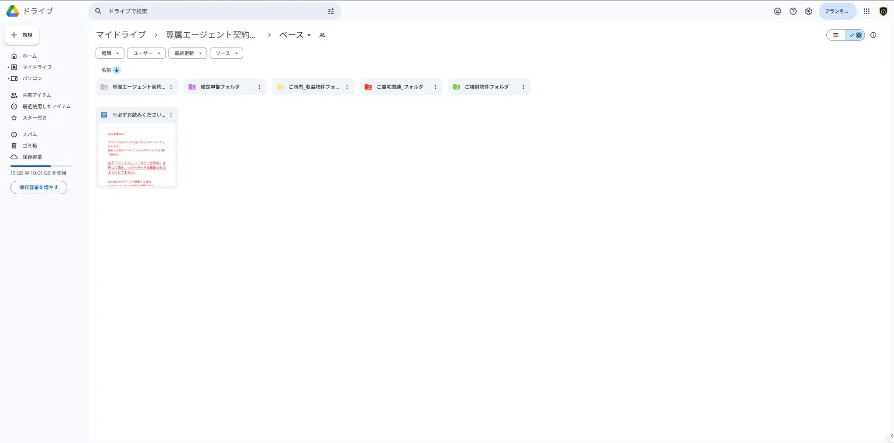
Task: Navigate to マイドライブ in the breadcrumb
Action: click(x=121, y=34)
